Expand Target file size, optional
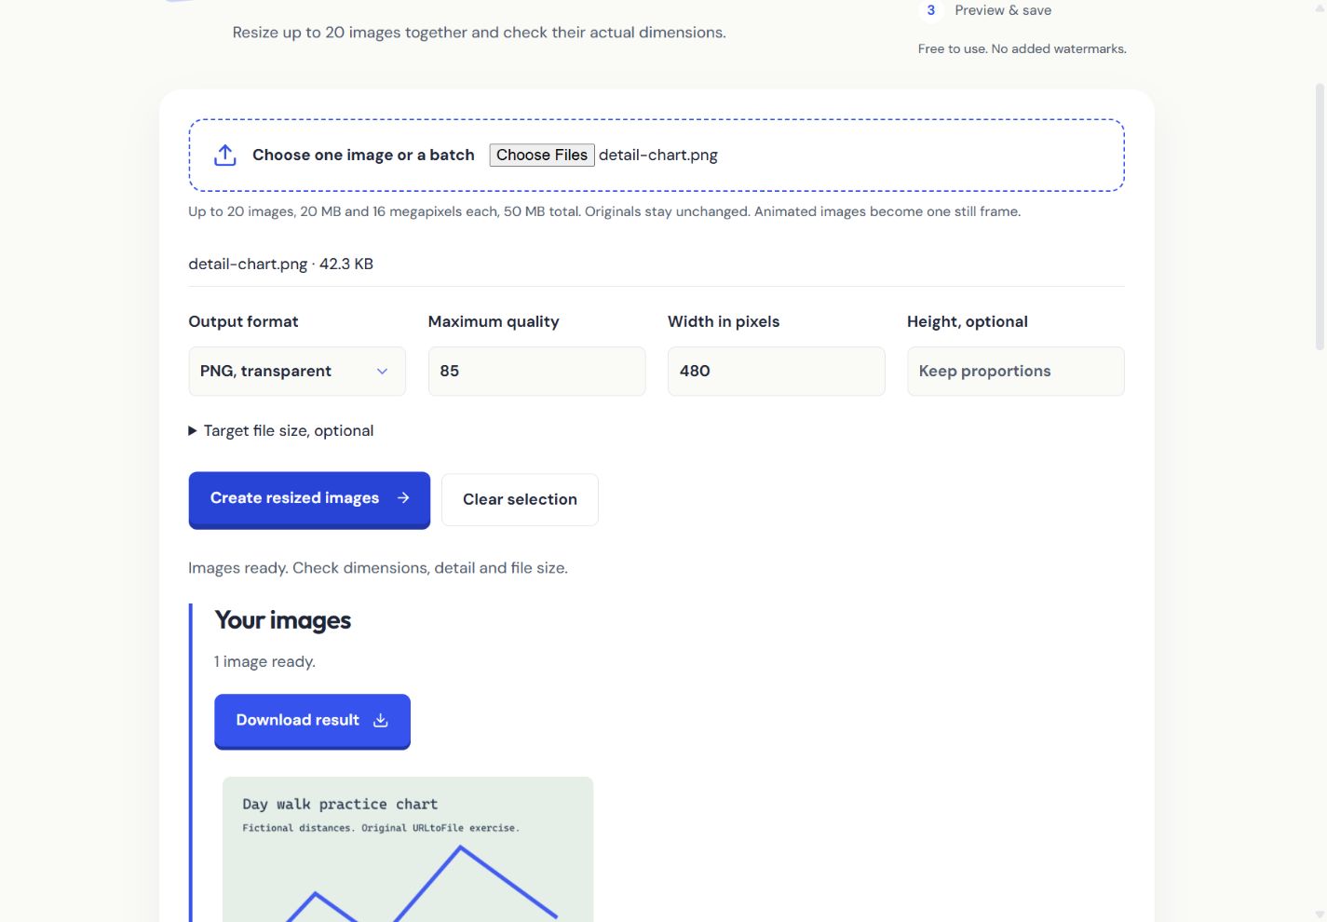The image size is (1327, 922). click(281, 430)
